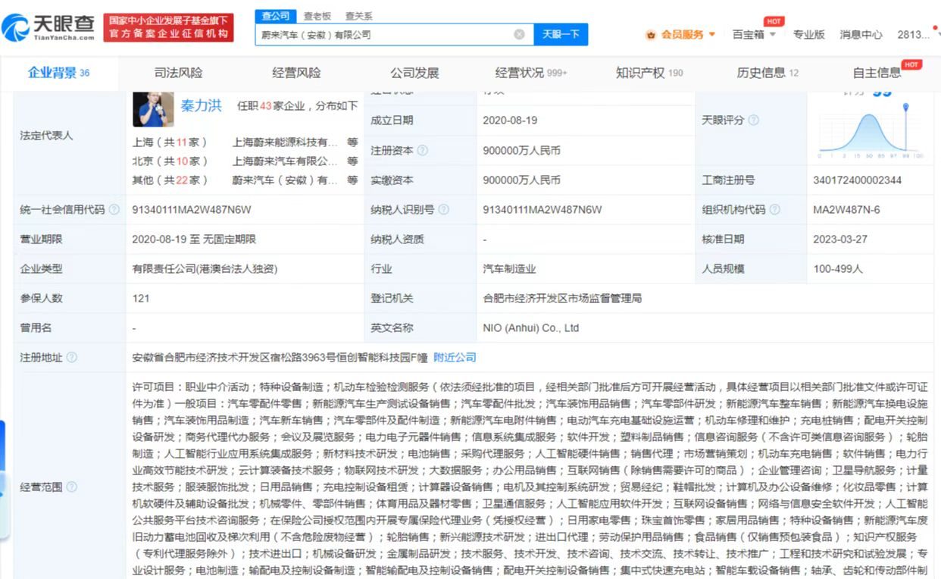Viewport: 941px width, 579px height.
Task: Click the 天眼一下 search button
Action: [561, 35]
